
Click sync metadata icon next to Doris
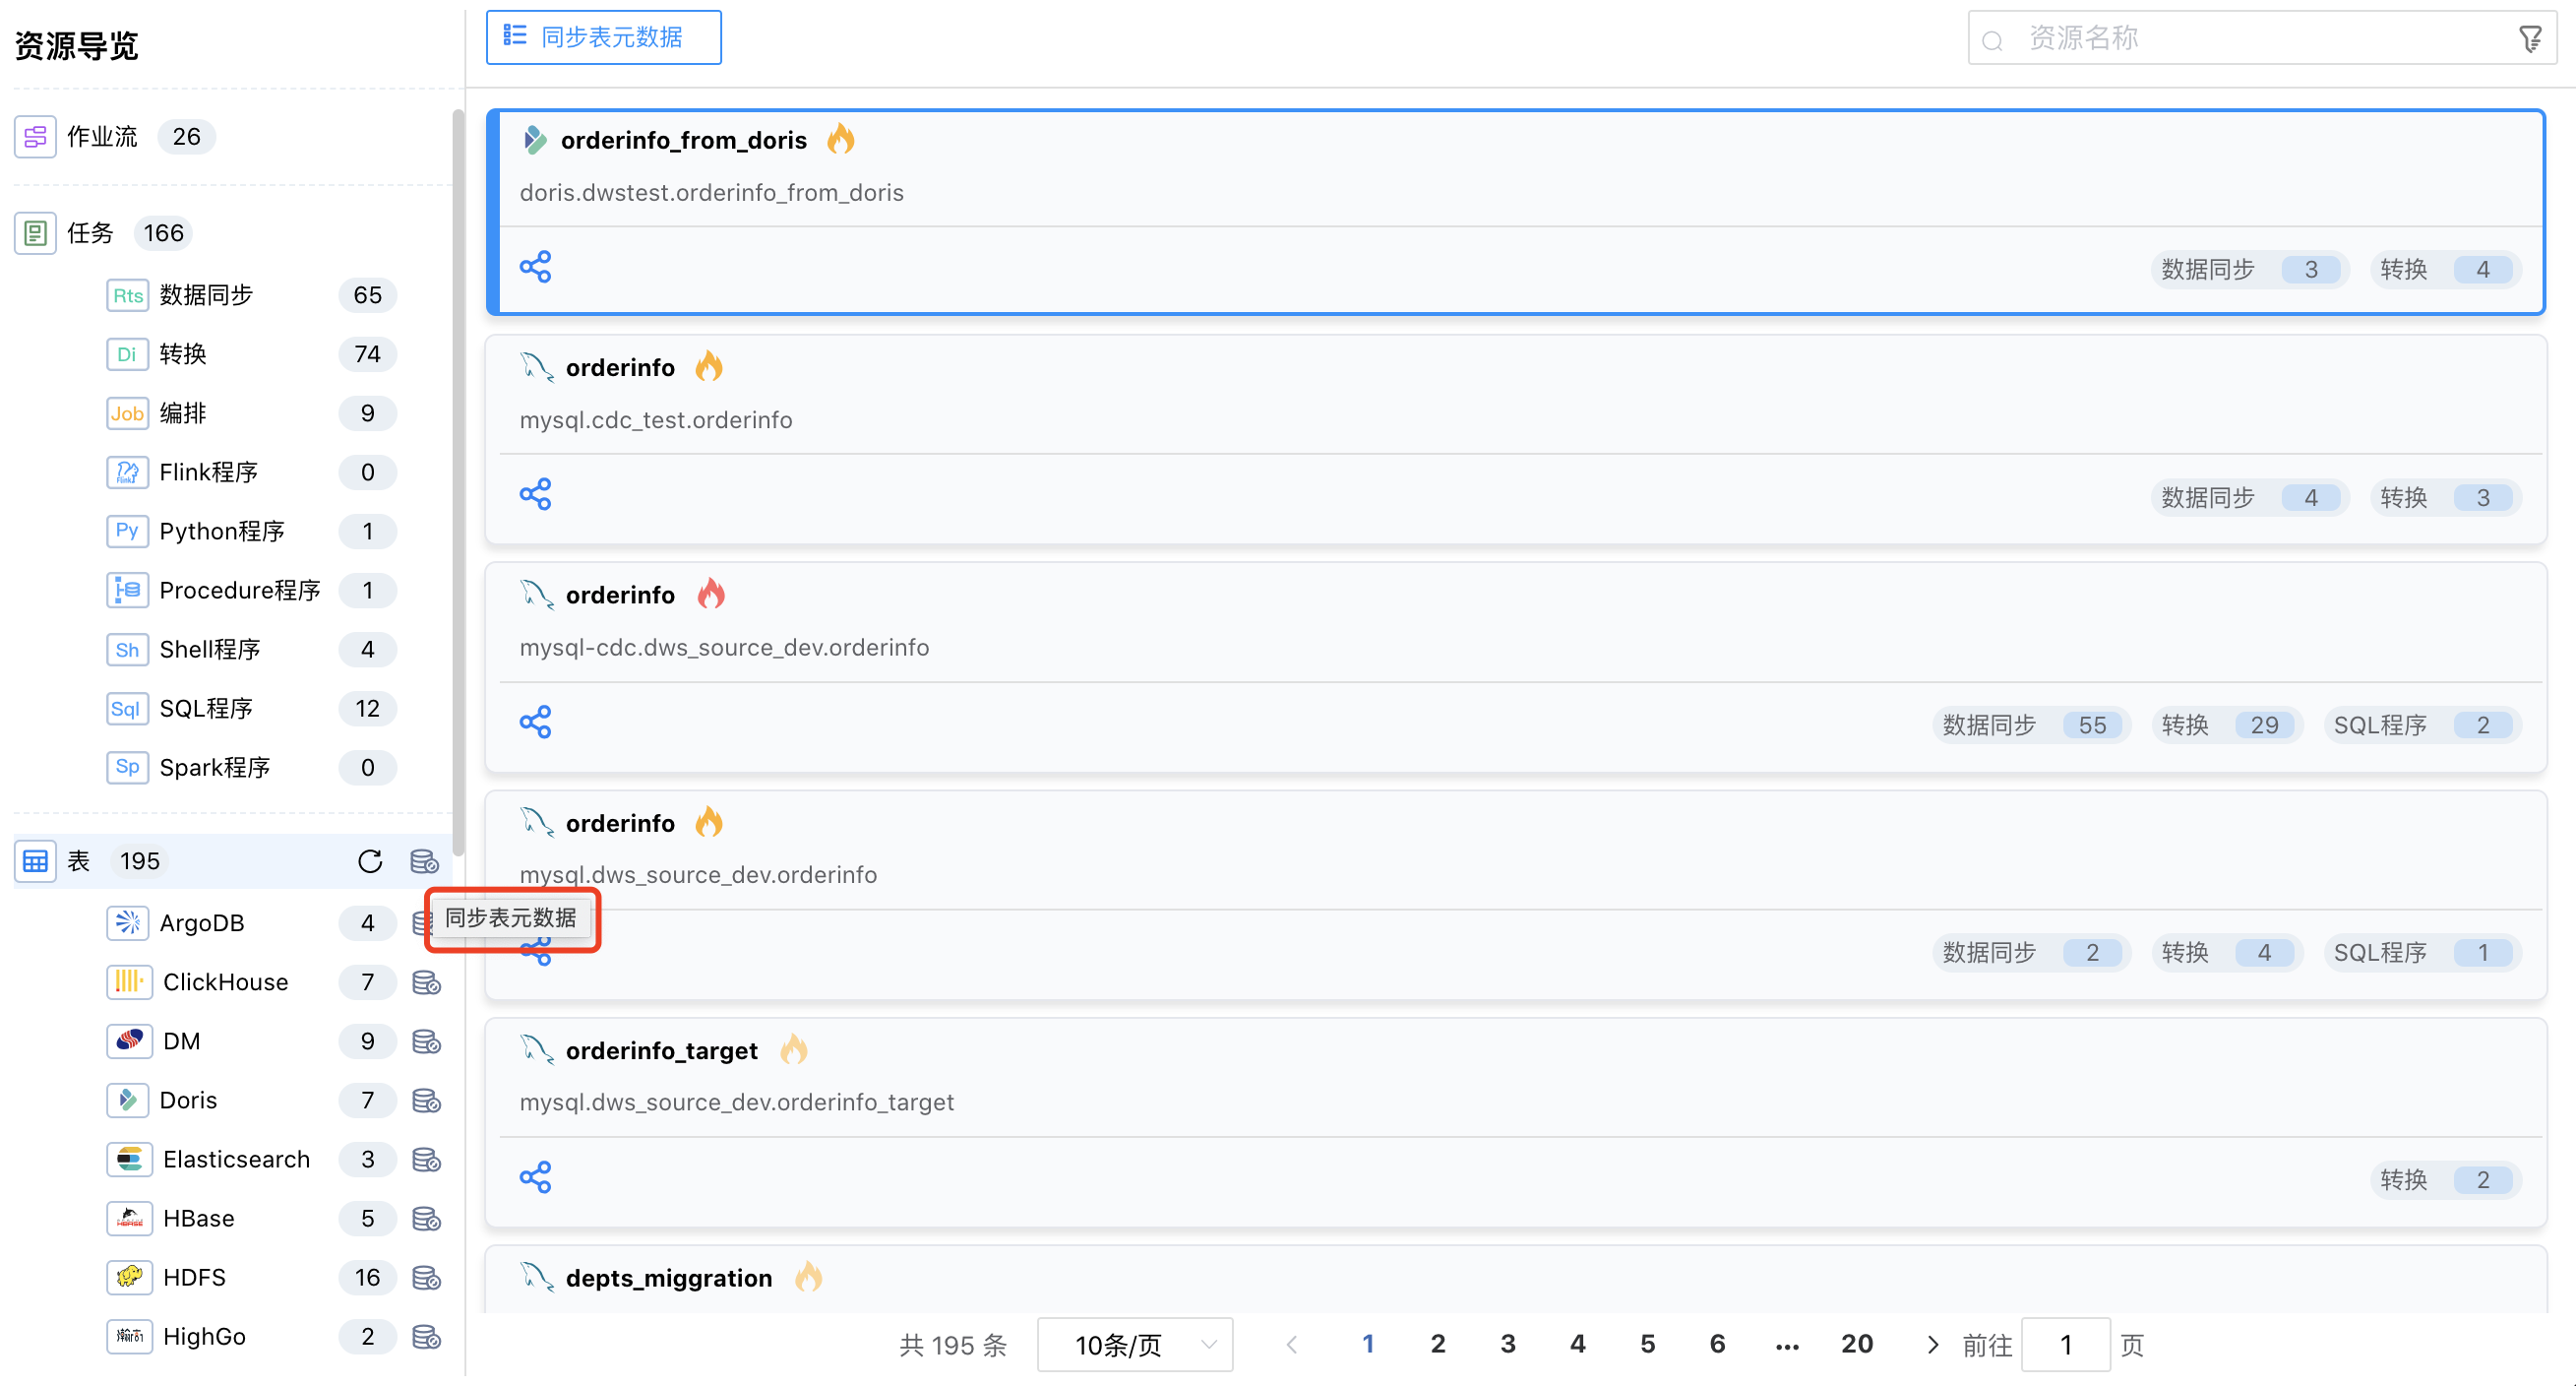[x=426, y=1101]
